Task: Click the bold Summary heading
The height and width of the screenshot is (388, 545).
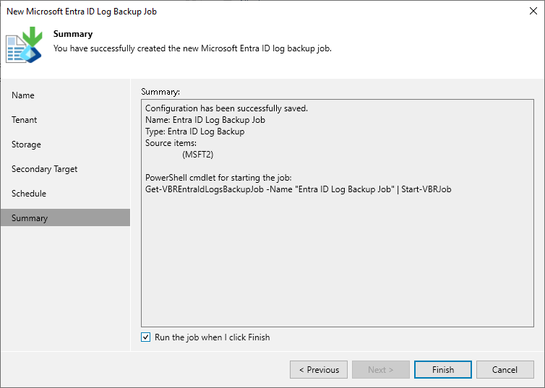Action: pyautogui.click(x=73, y=34)
